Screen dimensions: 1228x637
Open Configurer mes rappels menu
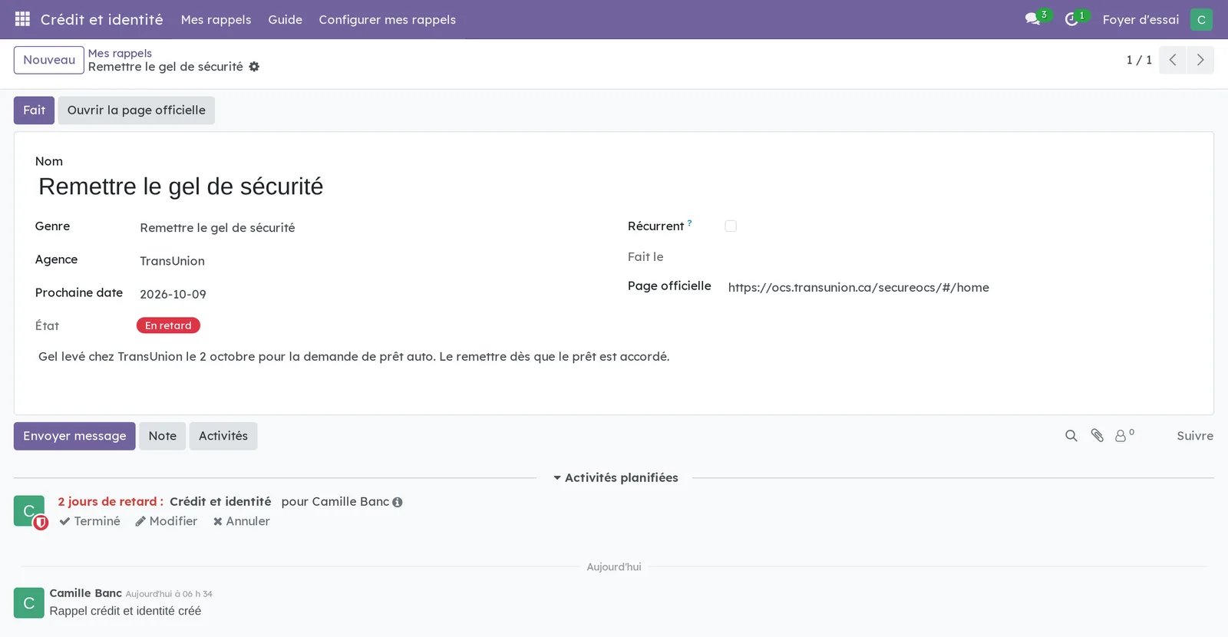click(x=388, y=19)
